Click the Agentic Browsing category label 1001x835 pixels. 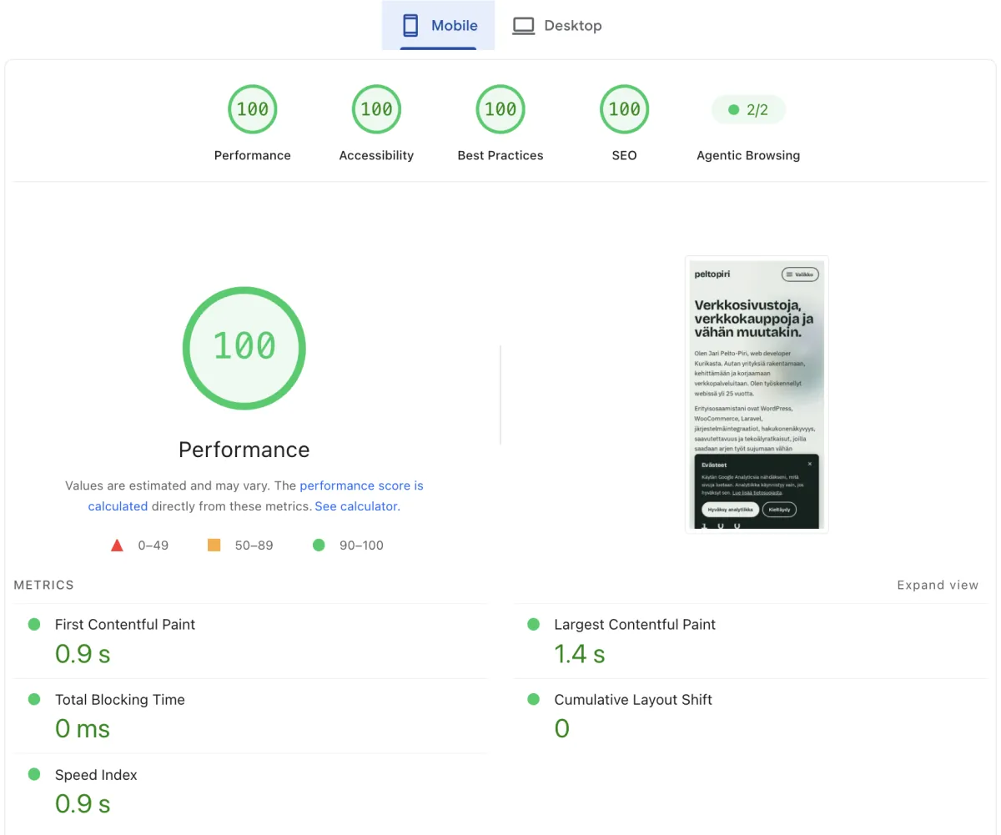point(748,155)
